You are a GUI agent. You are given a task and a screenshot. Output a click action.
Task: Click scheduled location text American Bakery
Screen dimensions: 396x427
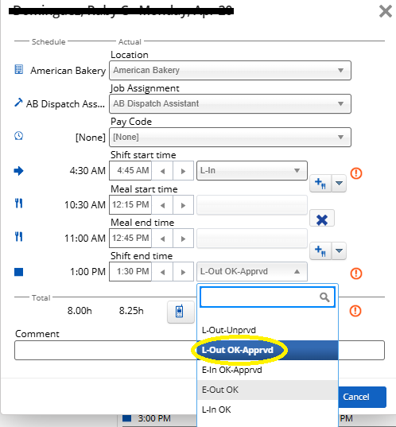click(x=68, y=71)
